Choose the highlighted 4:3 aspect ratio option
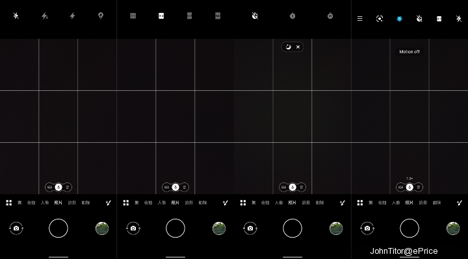The width and height of the screenshot is (468, 259). (x=161, y=16)
